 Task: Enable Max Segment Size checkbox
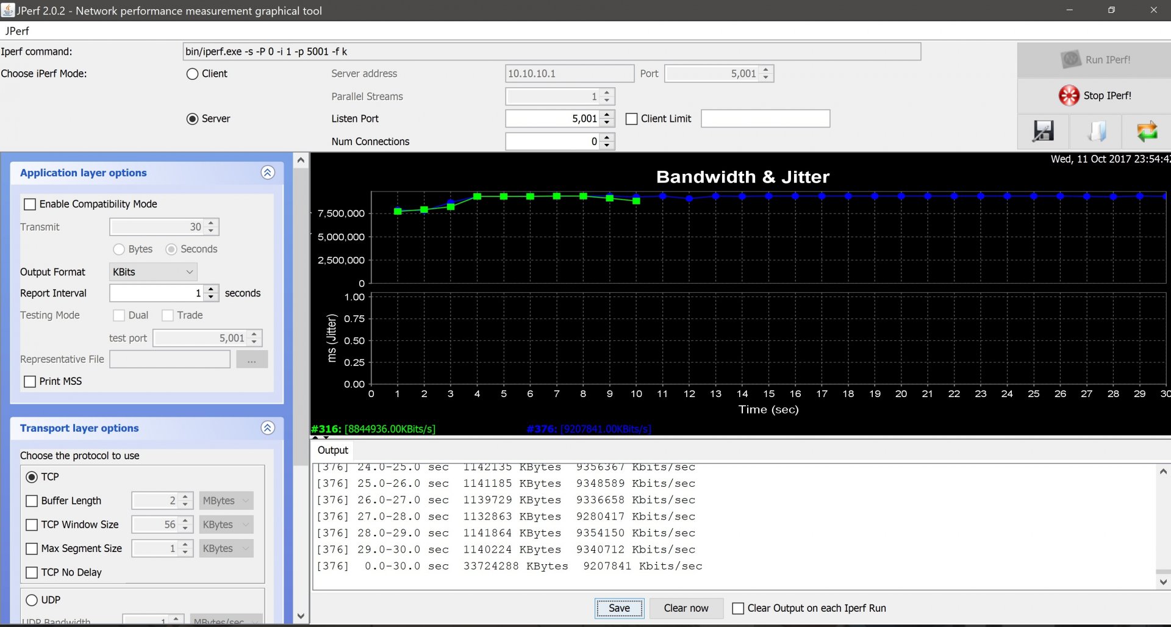click(32, 549)
